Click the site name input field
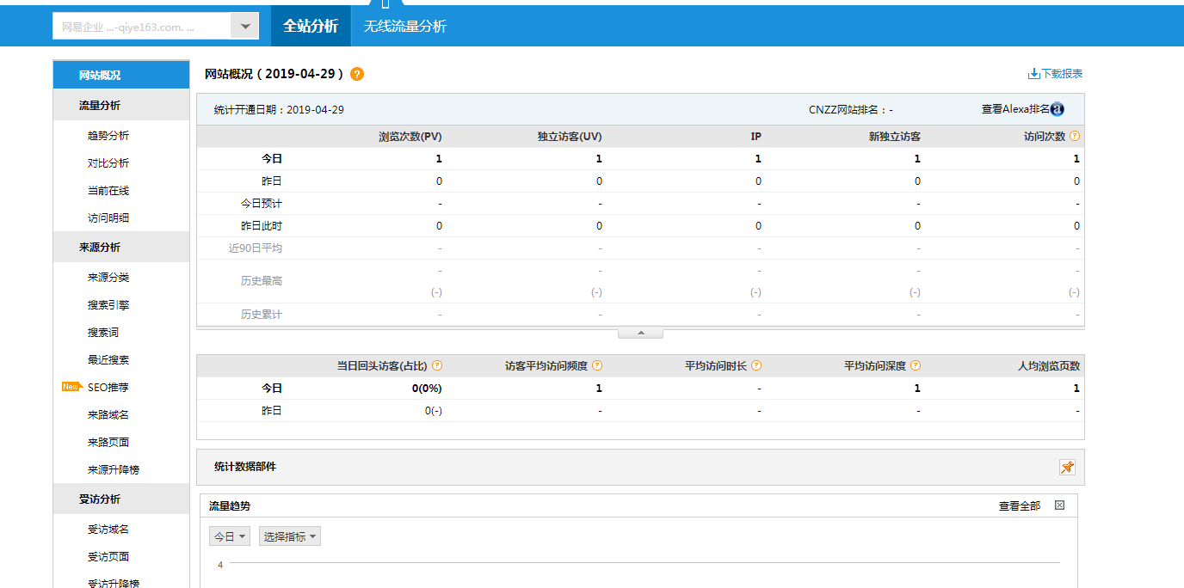 click(142, 27)
